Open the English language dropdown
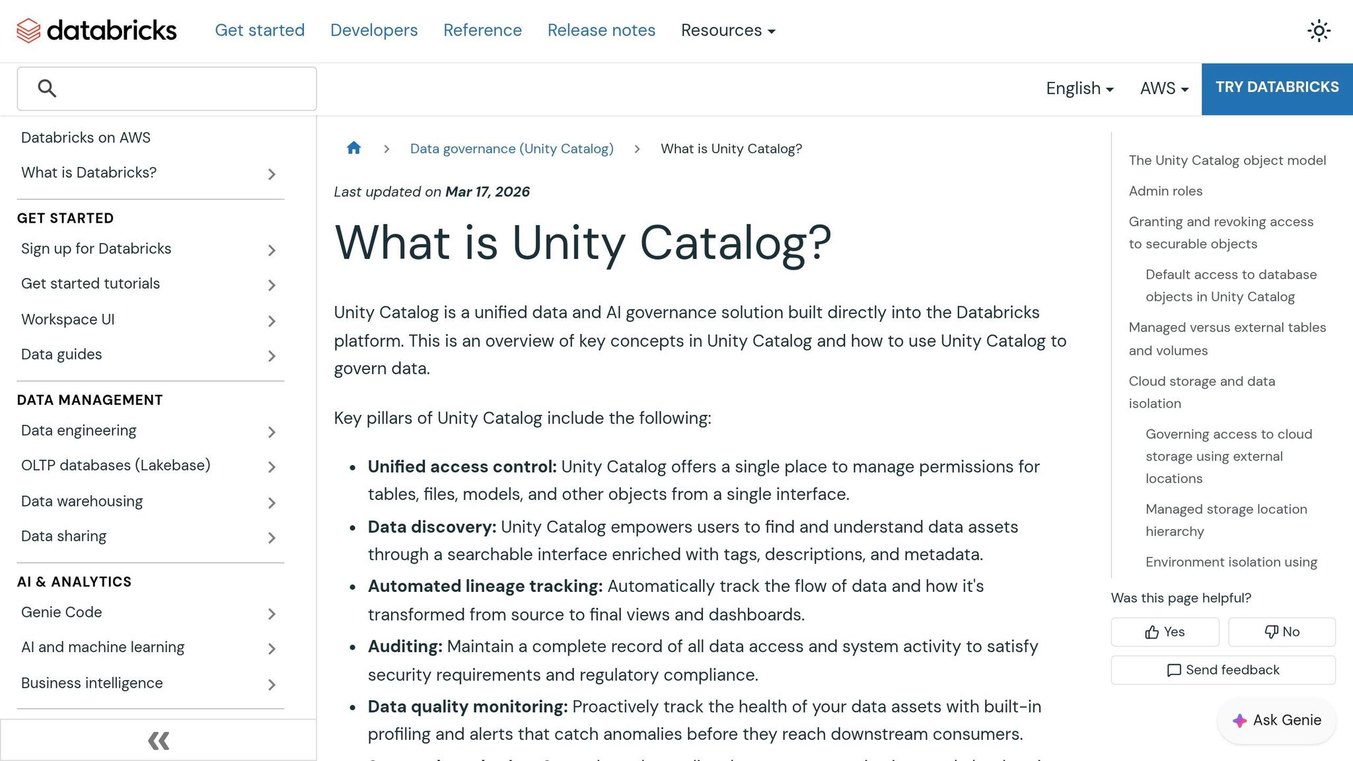Image resolution: width=1353 pixels, height=761 pixels. [x=1079, y=88]
